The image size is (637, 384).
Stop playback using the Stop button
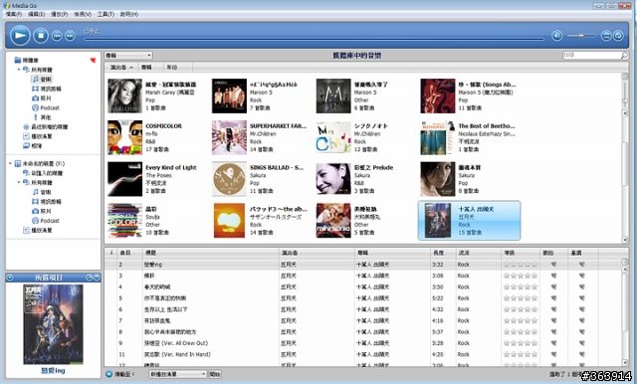[41, 35]
